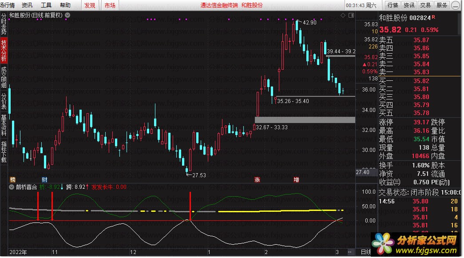464x258 pixels.
Task: Click the 39.44 - 39.2 gap label
Action: click(341, 51)
